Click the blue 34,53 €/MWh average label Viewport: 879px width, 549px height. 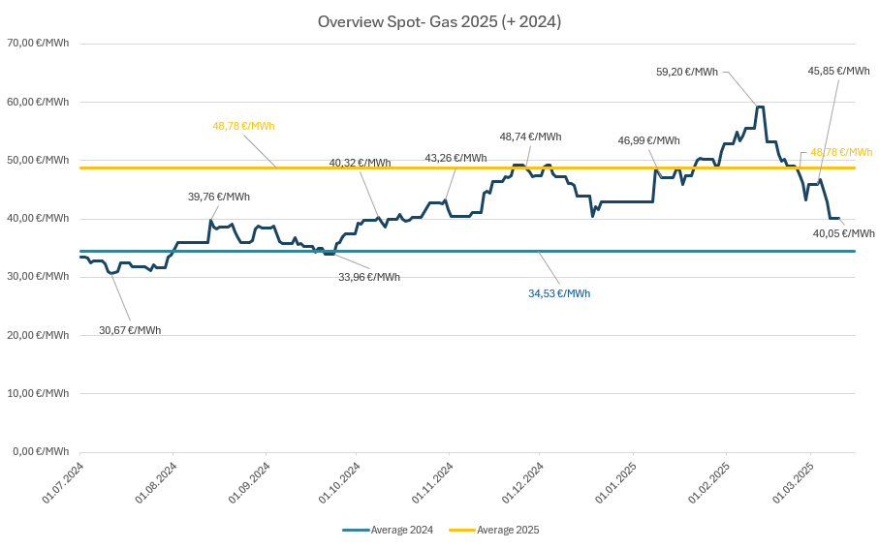(559, 293)
